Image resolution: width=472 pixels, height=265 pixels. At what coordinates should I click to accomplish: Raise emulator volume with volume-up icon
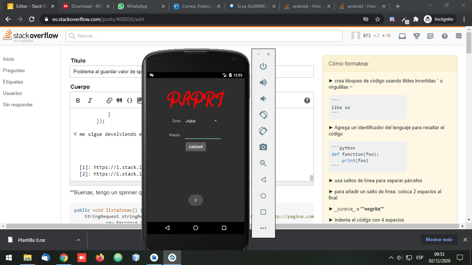pos(263,82)
